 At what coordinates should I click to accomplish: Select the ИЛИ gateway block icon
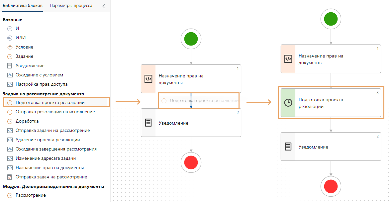tap(10, 38)
